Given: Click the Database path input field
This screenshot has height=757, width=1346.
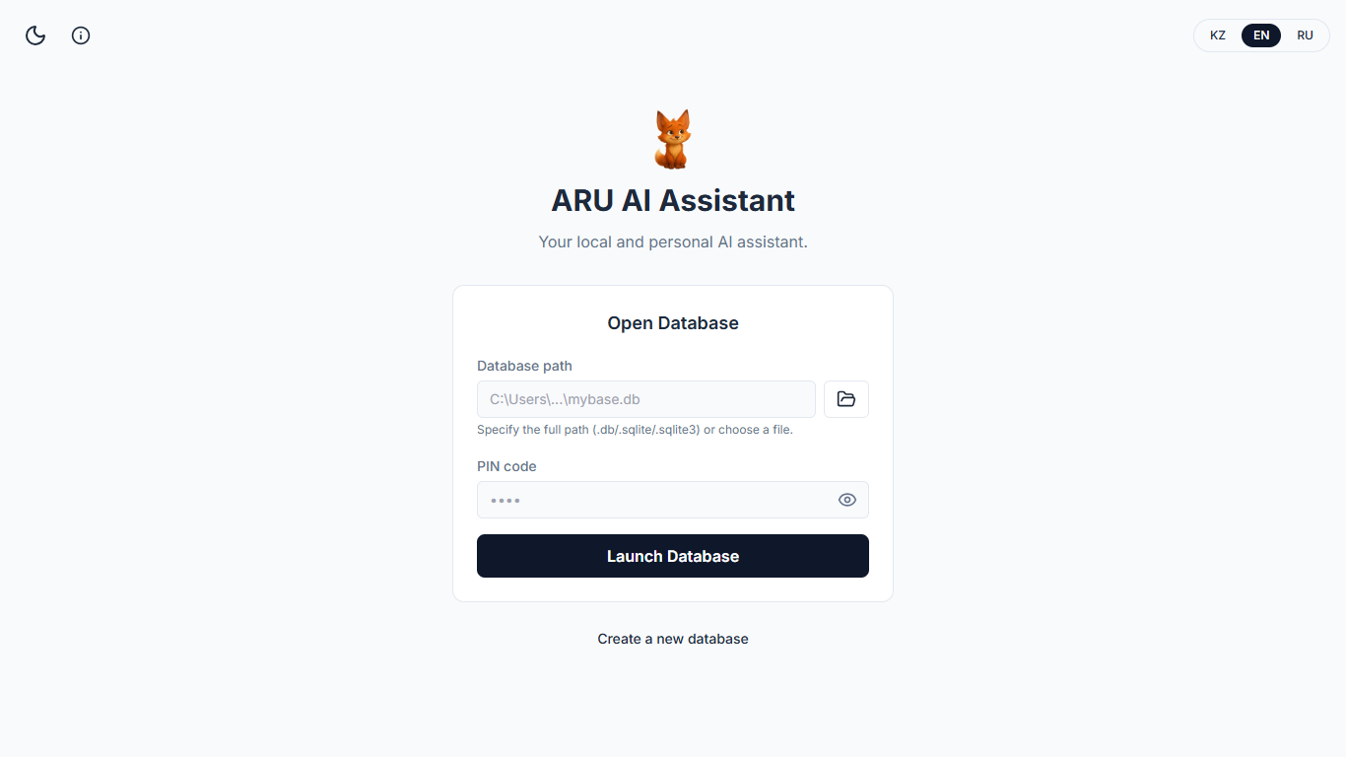Looking at the screenshot, I should (645, 399).
